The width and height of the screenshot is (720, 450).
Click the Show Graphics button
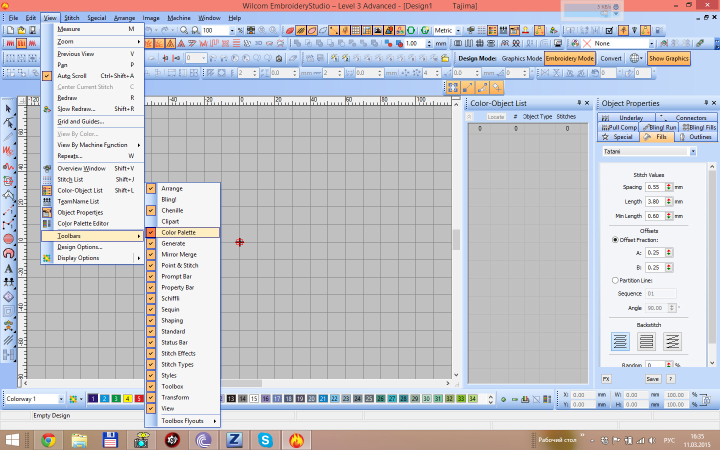pyautogui.click(x=668, y=58)
